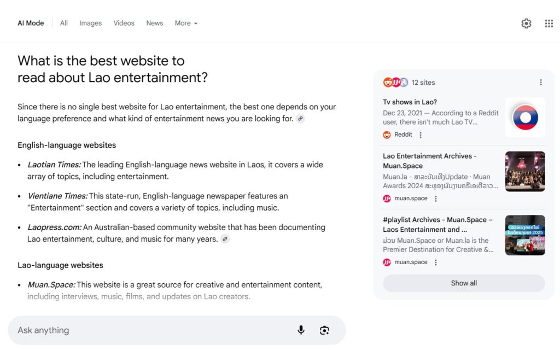Open the 'Tv shows in Lao?' result
The height and width of the screenshot is (350, 560).
tap(410, 102)
